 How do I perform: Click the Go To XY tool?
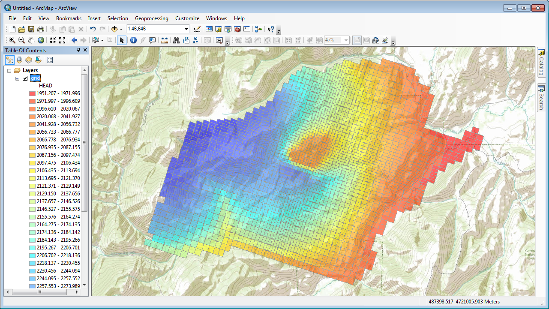[195, 40]
